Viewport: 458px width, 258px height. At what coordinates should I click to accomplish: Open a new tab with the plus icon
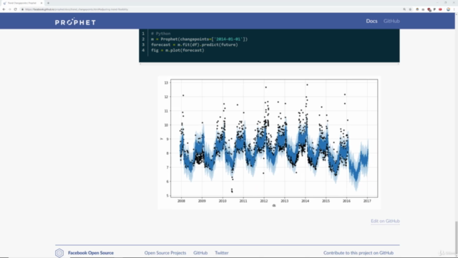48,3
